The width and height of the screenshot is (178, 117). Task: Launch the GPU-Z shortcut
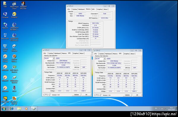(x=14, y=69)
